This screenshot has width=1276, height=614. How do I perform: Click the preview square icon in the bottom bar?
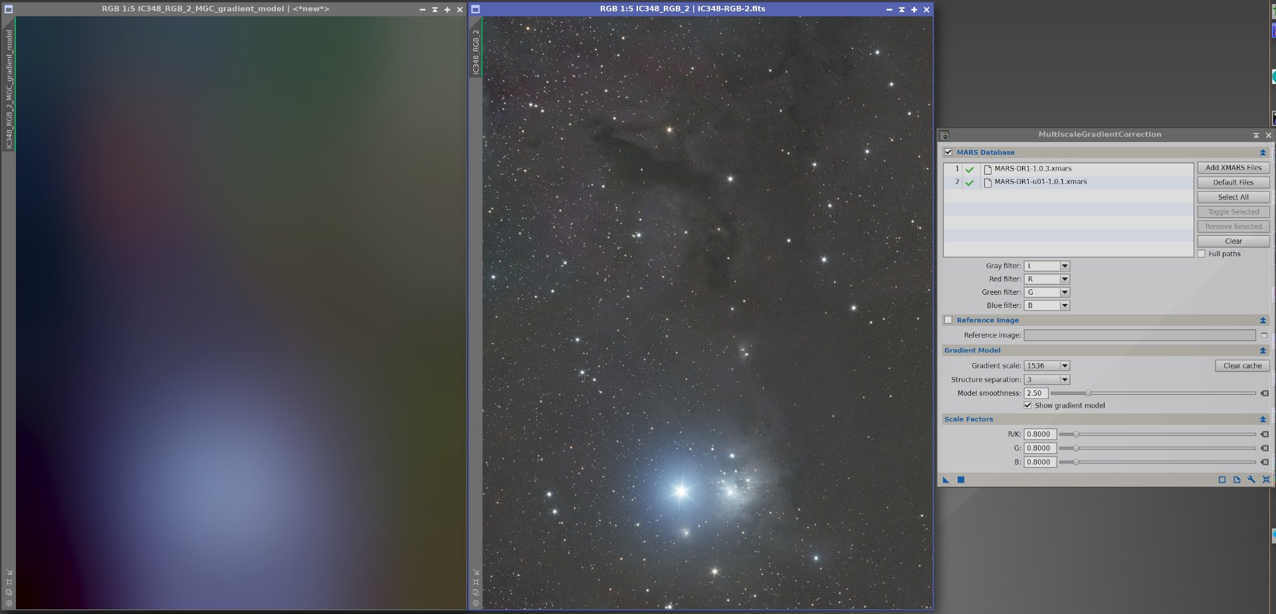click(x=1222, y=480)
